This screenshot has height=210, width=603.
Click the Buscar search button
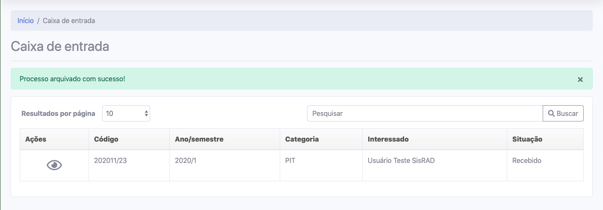click(x=563, y=113)
